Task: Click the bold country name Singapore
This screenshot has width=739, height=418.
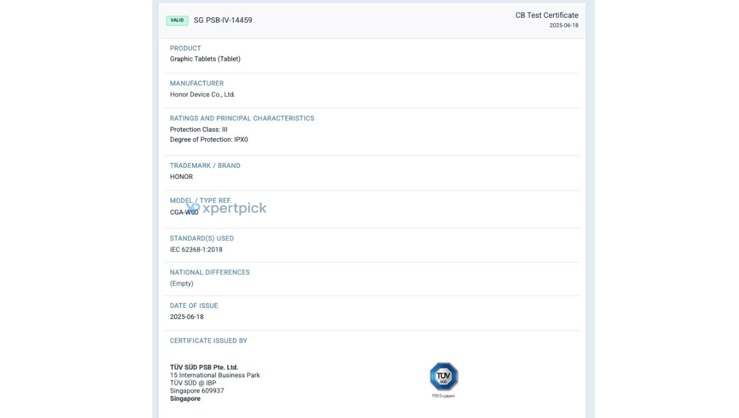Action: pos(185,399)
